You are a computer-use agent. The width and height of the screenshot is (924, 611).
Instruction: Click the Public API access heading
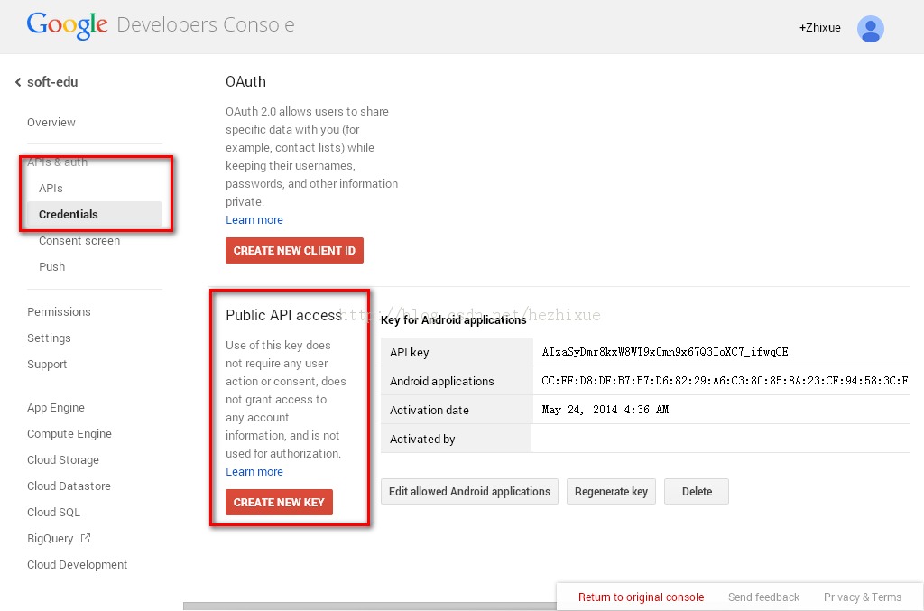pos(283,315)
